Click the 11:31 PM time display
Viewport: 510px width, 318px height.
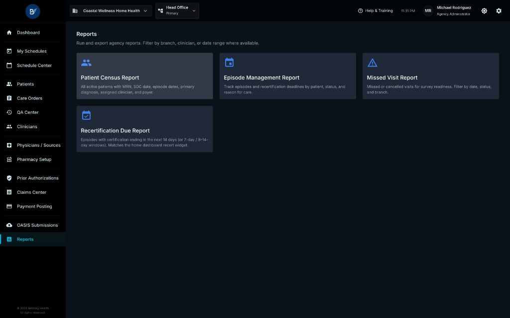408,11
